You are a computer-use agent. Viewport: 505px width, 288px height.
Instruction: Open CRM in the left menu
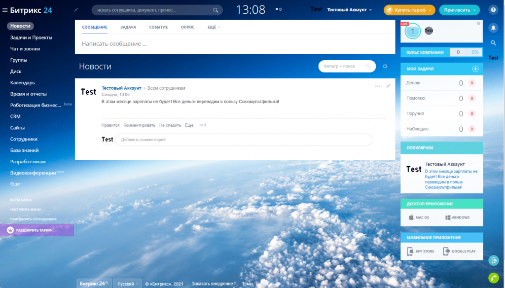click(15, 116)
